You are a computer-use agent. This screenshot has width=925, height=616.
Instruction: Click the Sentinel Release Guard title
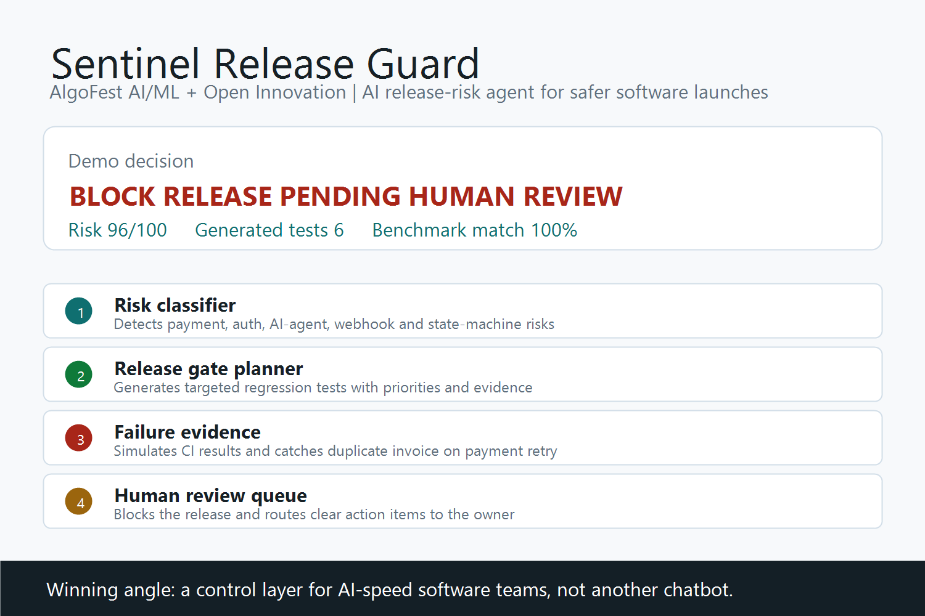(x=265, y=63)
